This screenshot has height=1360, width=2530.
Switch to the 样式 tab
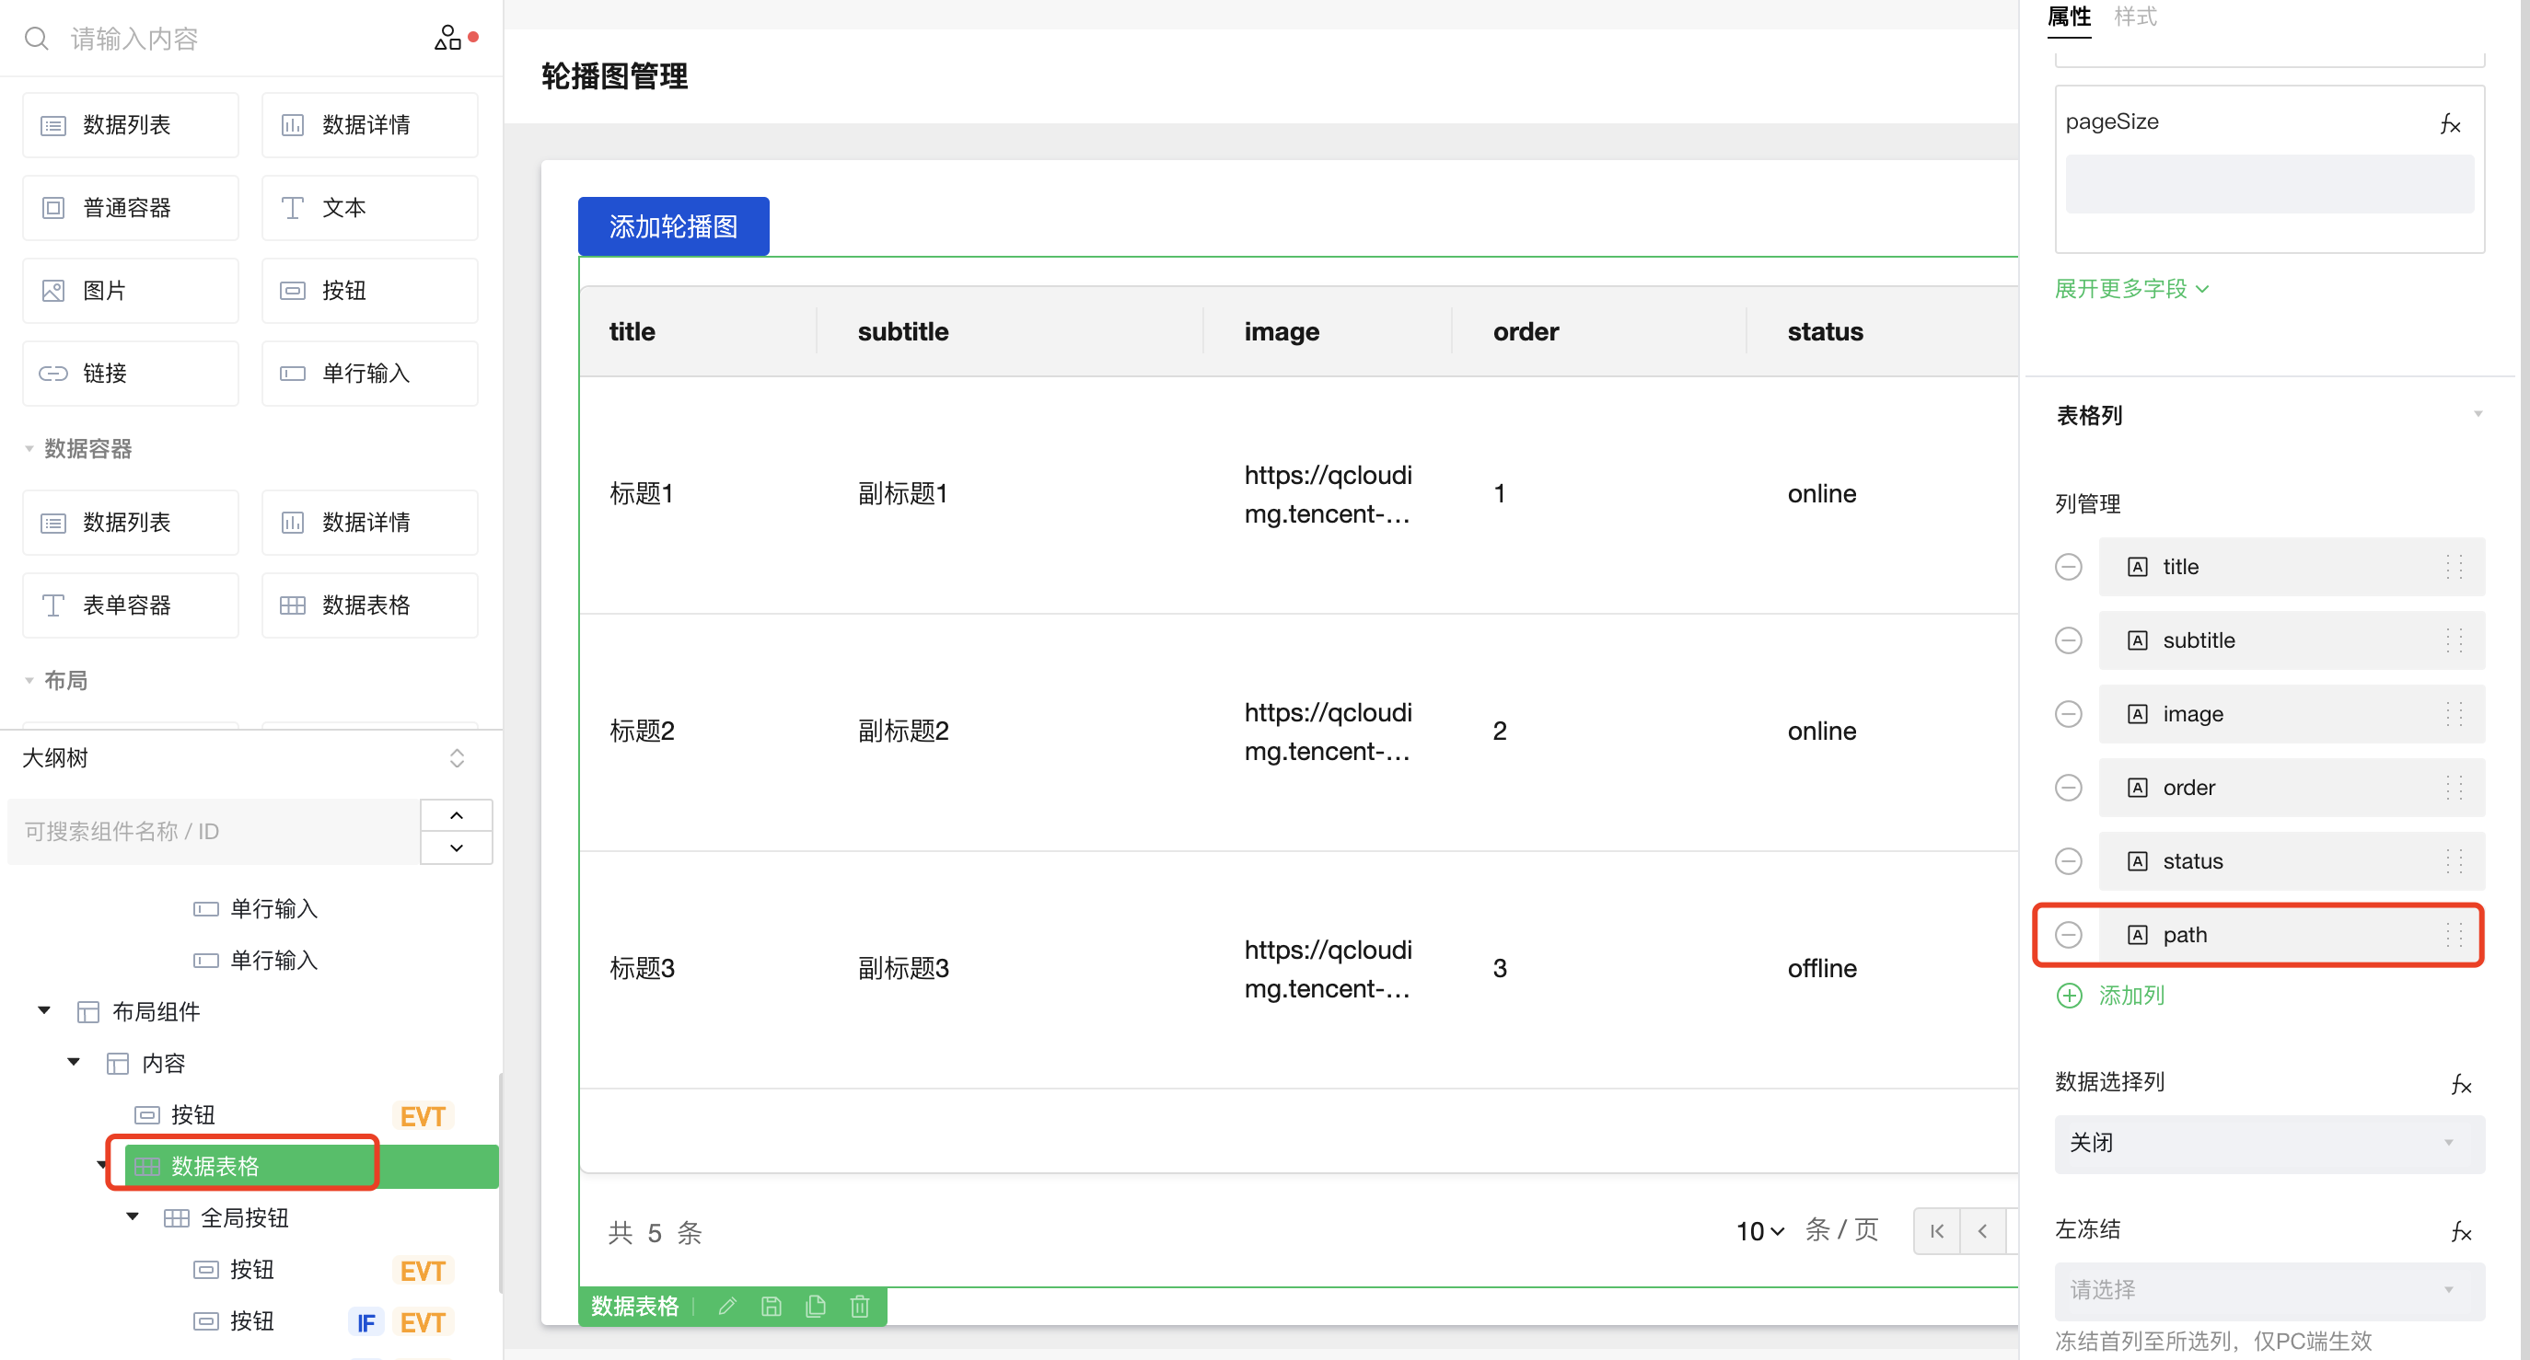2134,17
